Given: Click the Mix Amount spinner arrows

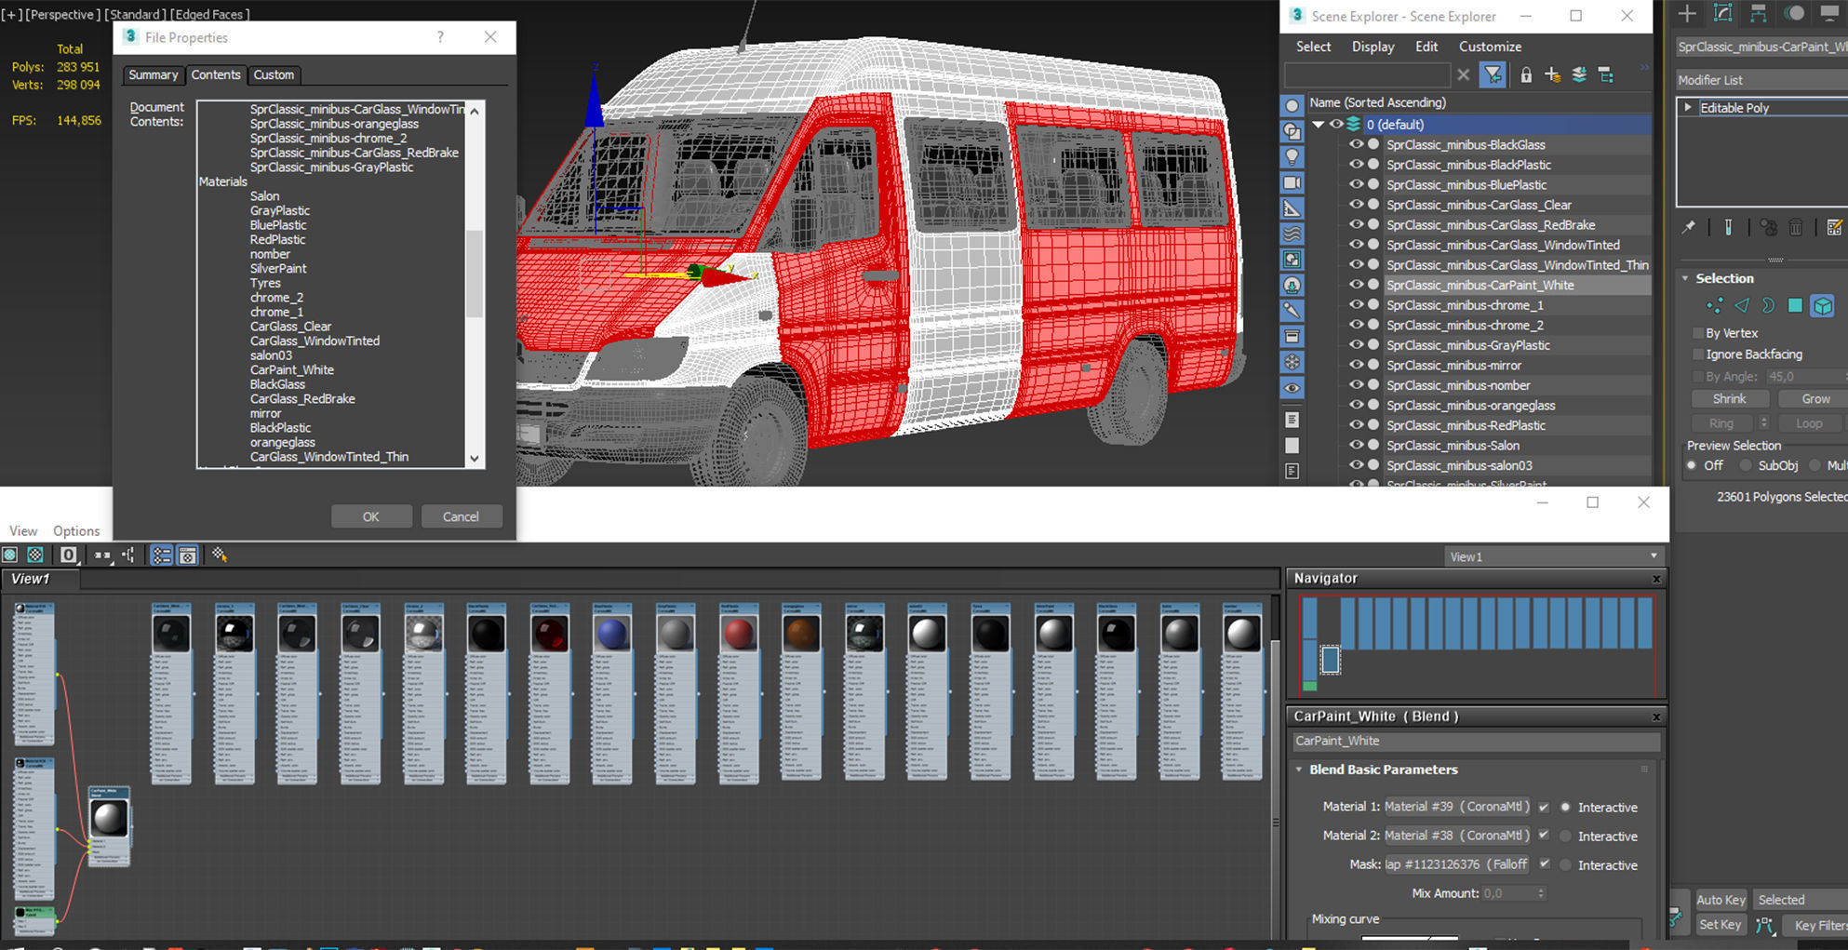Looking at the screenshot, I should tap(1541, 893).
